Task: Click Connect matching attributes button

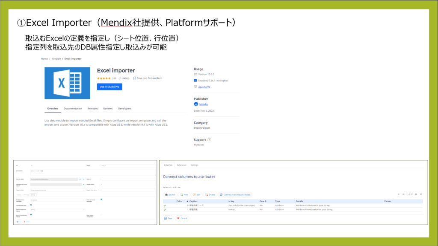Action: pos(235,194)
